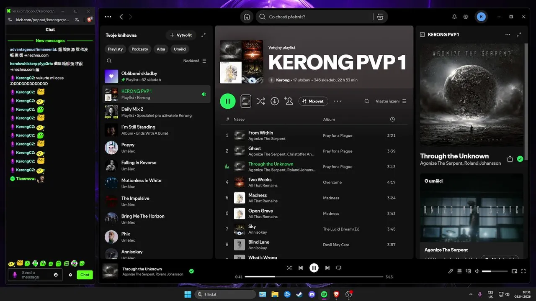Screen dimensions: 536x301
Task: Open Friend Activity people icon
Action: point(466,17)
